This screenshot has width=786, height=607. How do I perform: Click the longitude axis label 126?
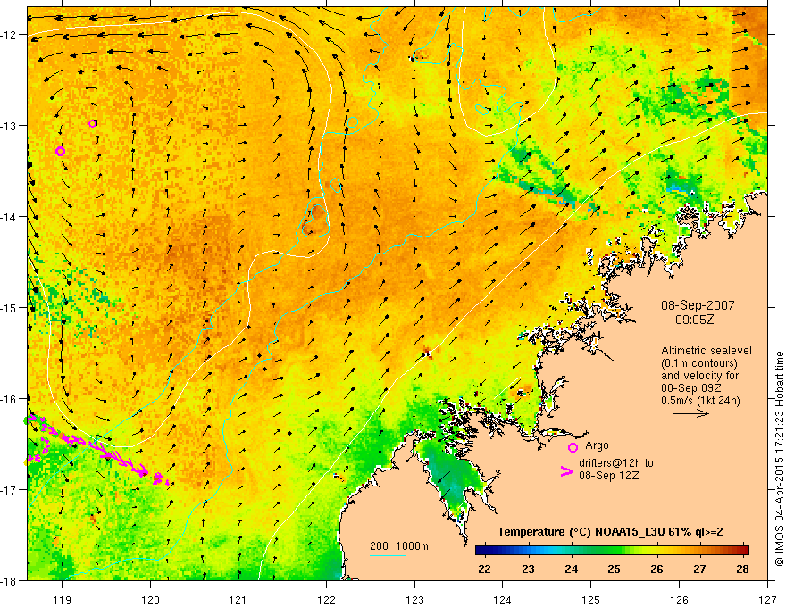pyautogui.click(x=679, y=600)
